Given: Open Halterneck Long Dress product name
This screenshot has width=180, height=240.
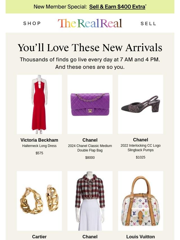Looking at the screenshot, I should point(39,146).
